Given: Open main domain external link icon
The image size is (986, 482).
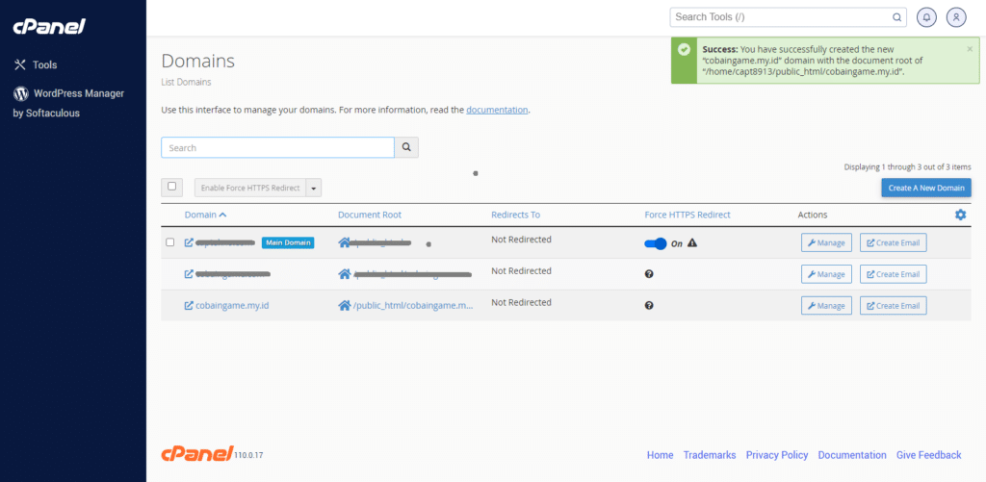Looking at the screenshot, I should [x=189, y=242].
